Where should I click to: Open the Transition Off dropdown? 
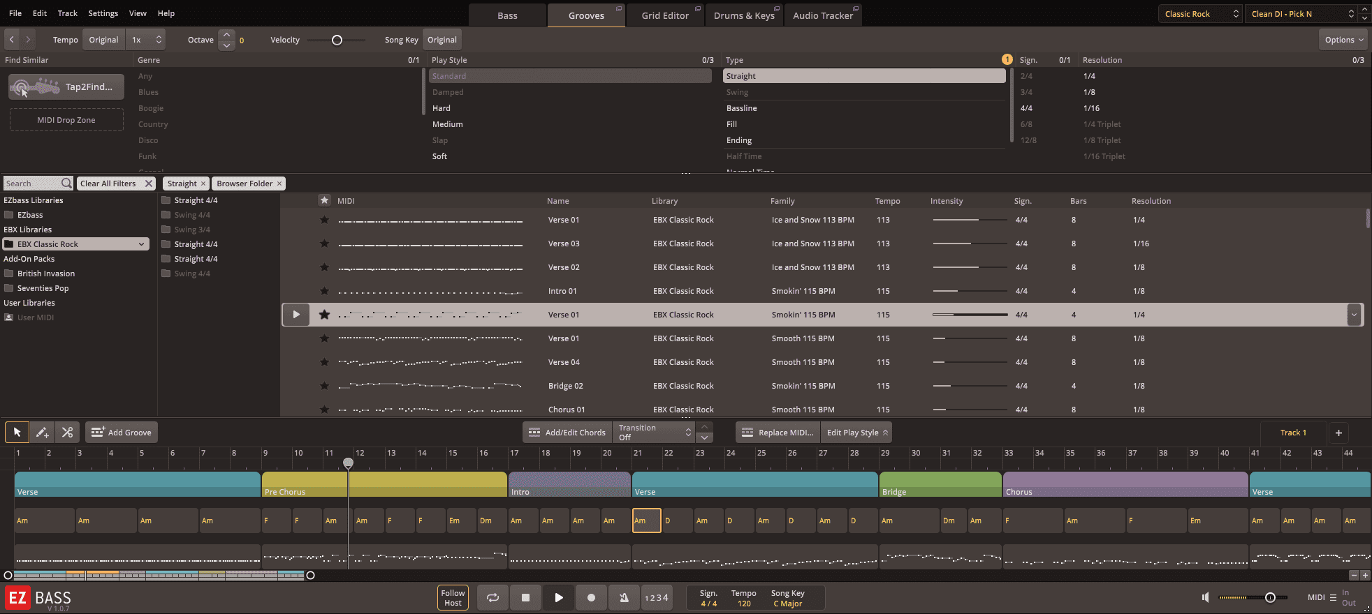click(655, 433)
